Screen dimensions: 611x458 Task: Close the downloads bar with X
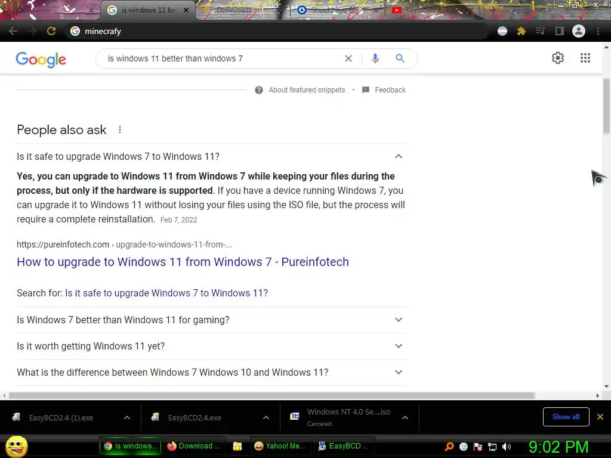pos(600,417)
